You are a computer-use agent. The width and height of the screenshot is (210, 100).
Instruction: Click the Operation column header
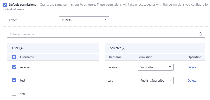click(194, 57)
